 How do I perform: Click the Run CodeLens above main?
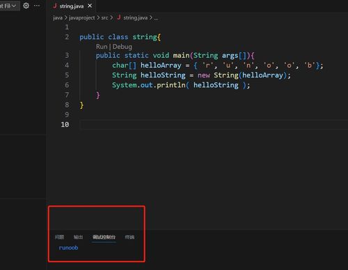102,47
